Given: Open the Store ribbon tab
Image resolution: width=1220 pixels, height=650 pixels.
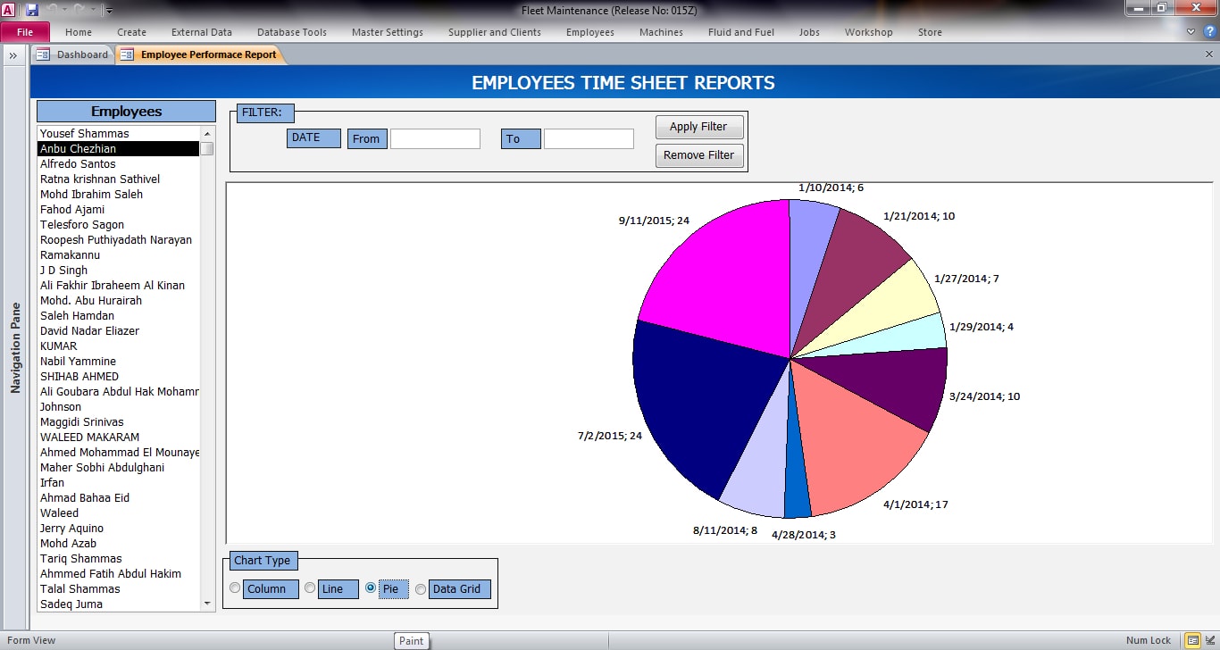Looking at the screenshot, I should pos(930,32).
